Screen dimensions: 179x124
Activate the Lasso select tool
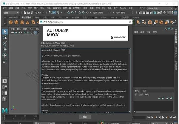[x=5, y=38]
